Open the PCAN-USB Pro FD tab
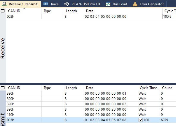This screenshot has height=126, width=176. coord(82,4)
